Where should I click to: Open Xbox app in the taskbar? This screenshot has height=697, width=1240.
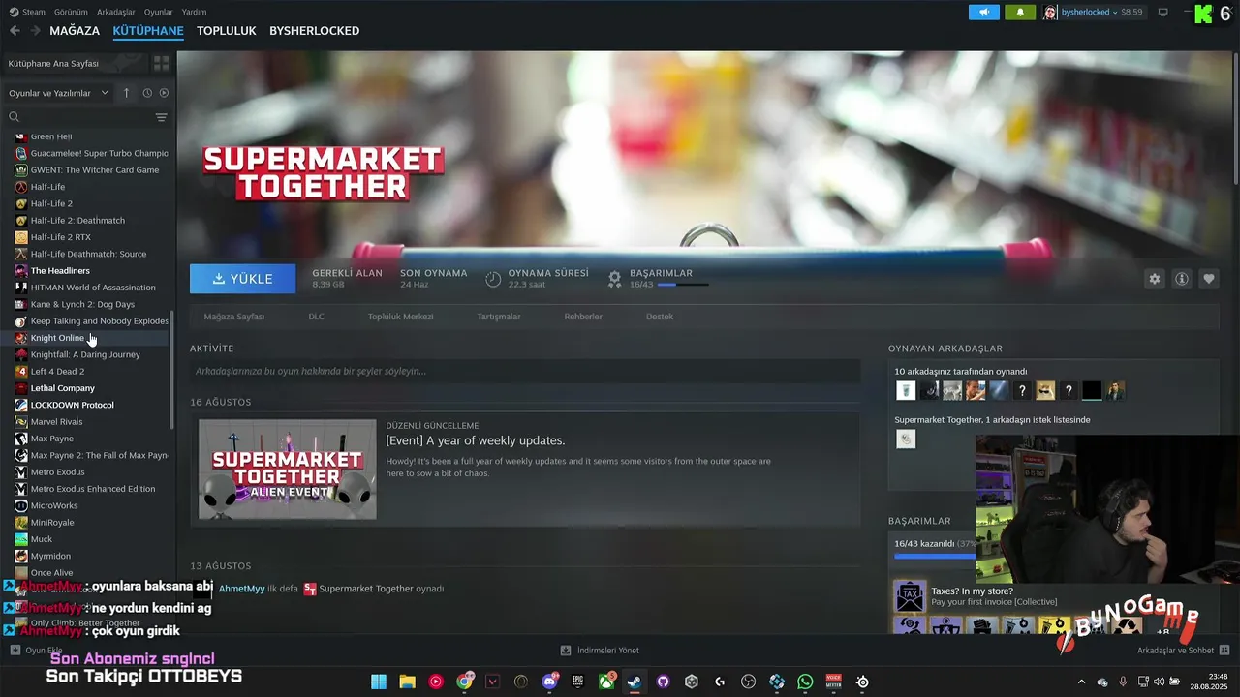[606, 682]
